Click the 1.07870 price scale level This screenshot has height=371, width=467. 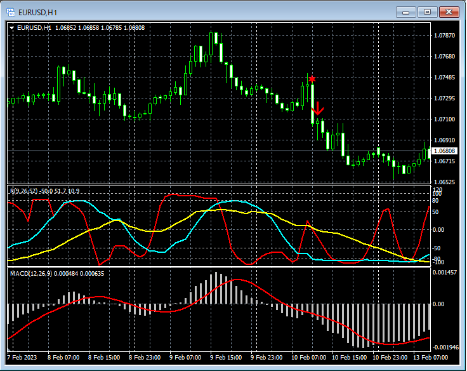point(444,36)
